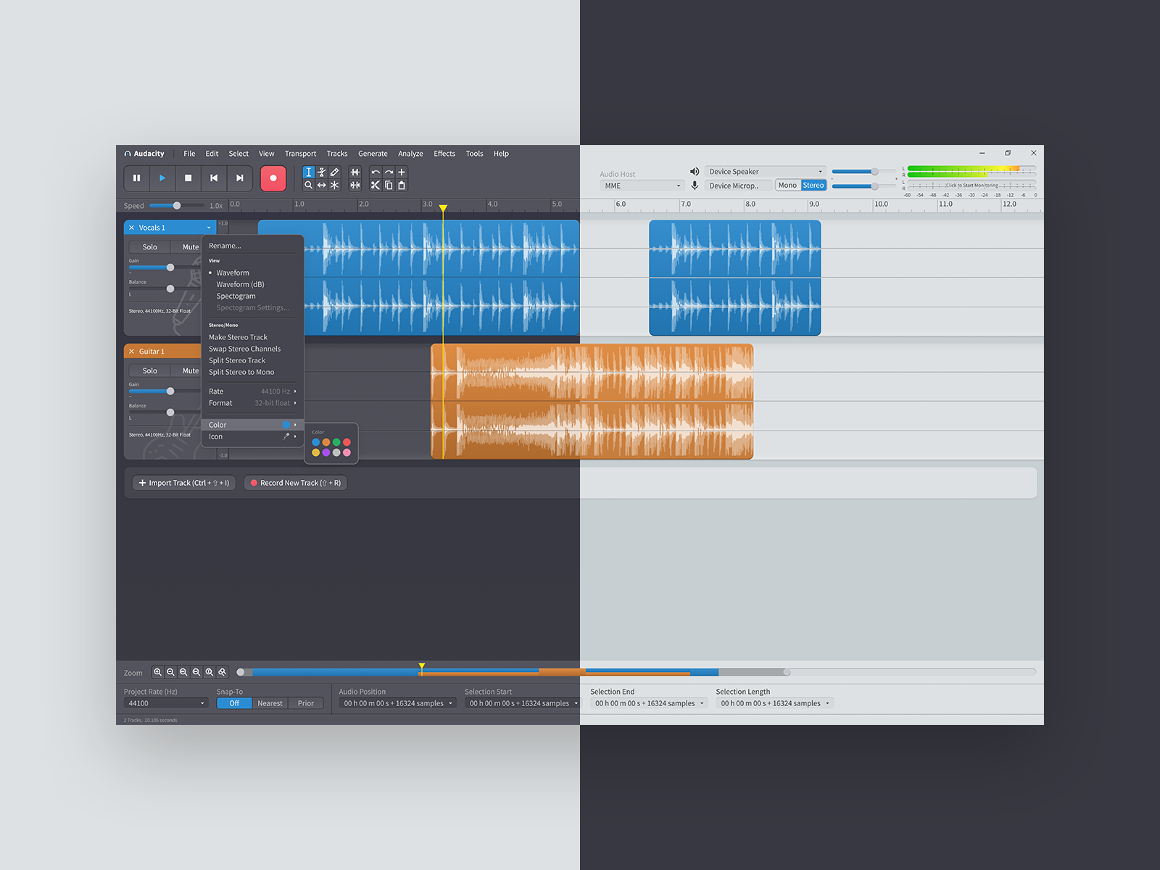
Task: Pause playback with the Pause button
Action: [x=136, y=178]
